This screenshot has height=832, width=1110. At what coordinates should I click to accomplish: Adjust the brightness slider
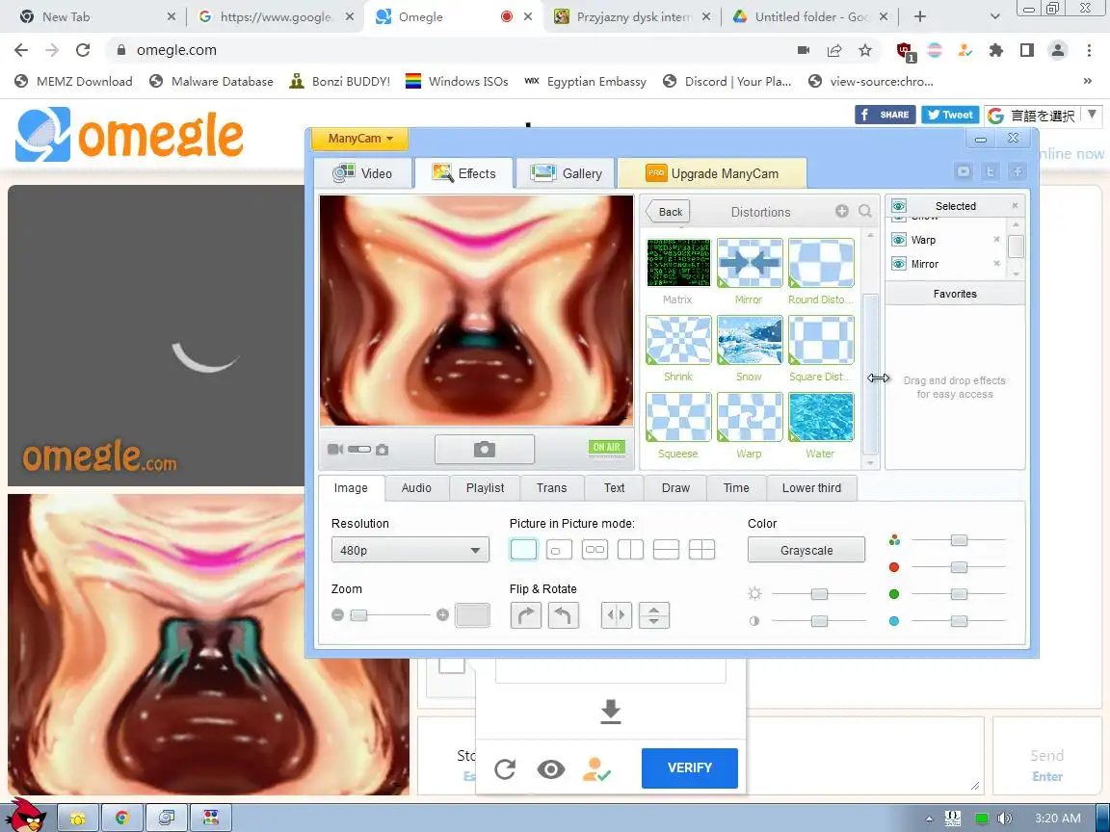[819, 594]
